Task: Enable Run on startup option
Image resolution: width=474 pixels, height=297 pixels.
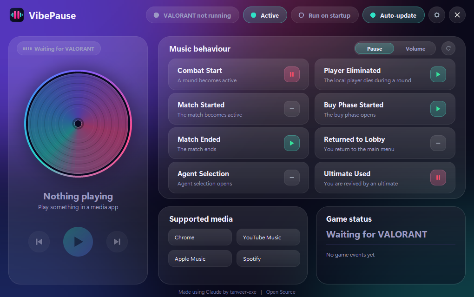Action: 325,15
